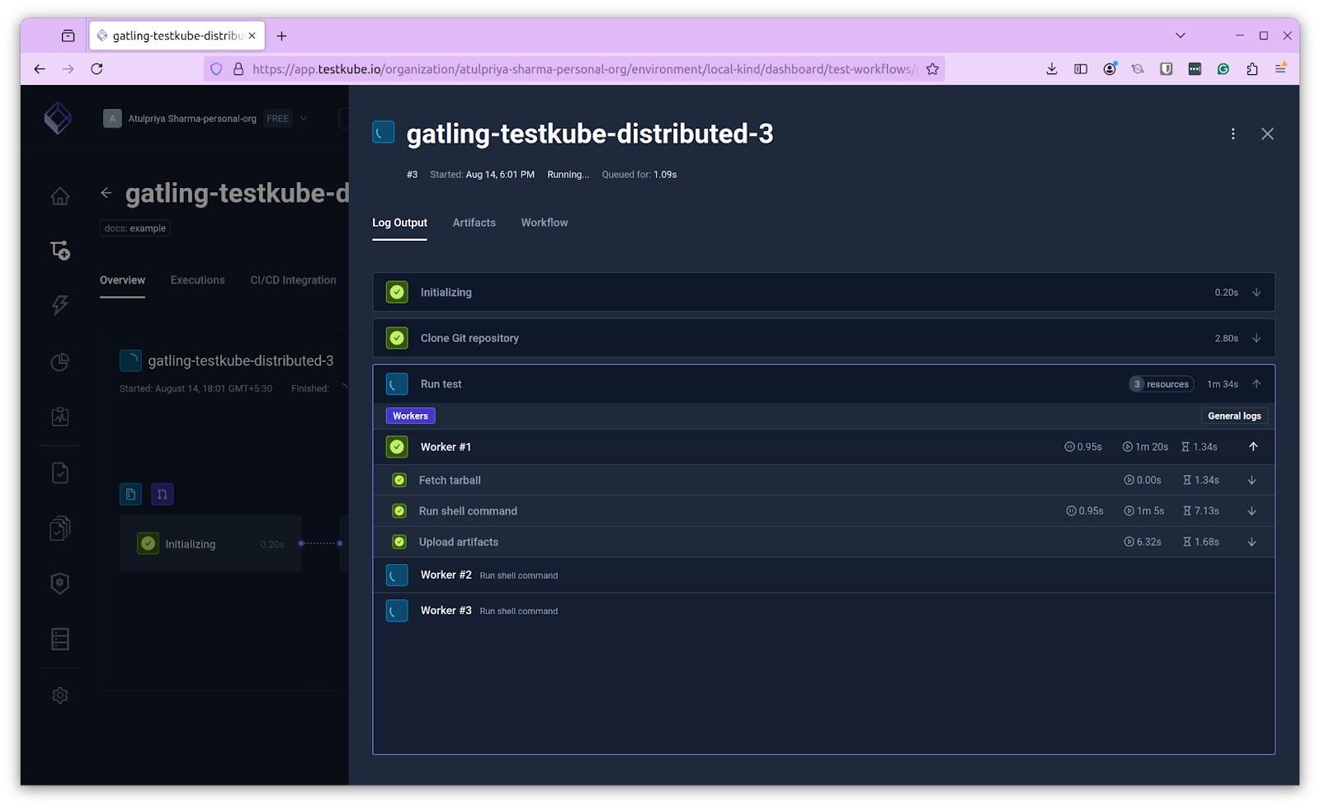Image resolution: width=1320 pixels, height=808 pixels.
Task: Go to Home dashboard sidebar icon
Action: 60,196
